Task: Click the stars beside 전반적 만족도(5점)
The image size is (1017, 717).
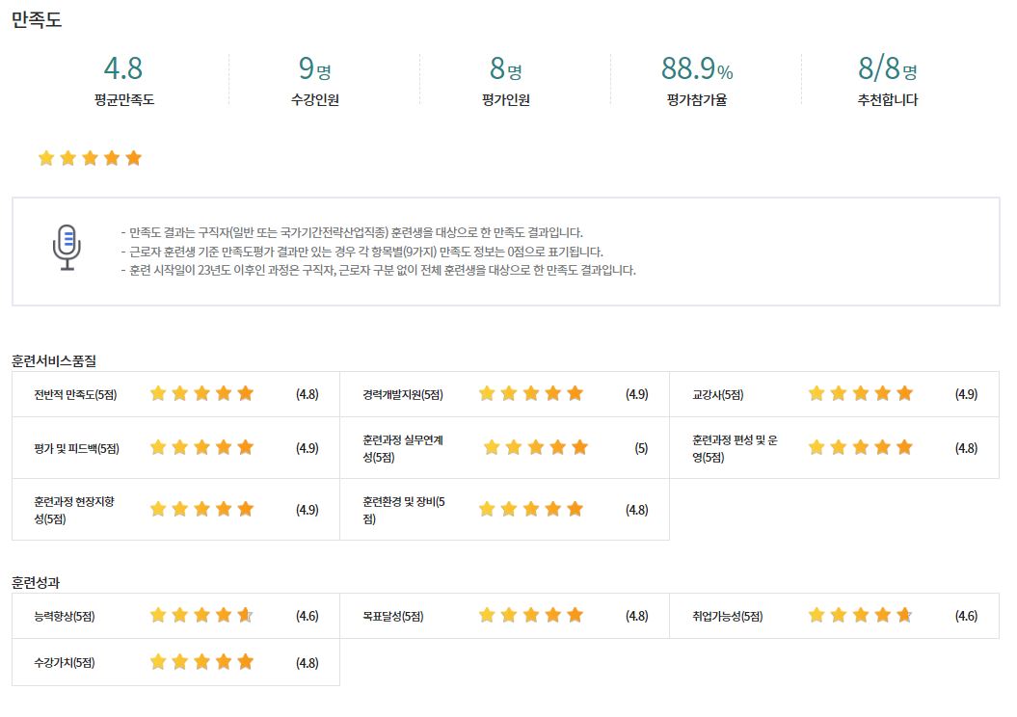Action: (201, 393)
